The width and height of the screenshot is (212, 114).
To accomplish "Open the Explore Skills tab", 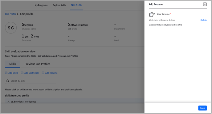I will click(59, 5).
